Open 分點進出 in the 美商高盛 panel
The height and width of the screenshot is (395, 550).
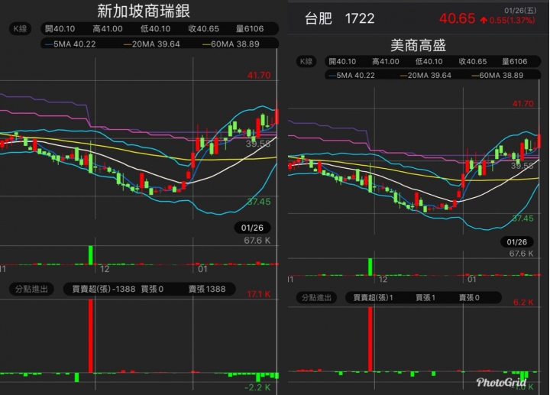(316, 298)
